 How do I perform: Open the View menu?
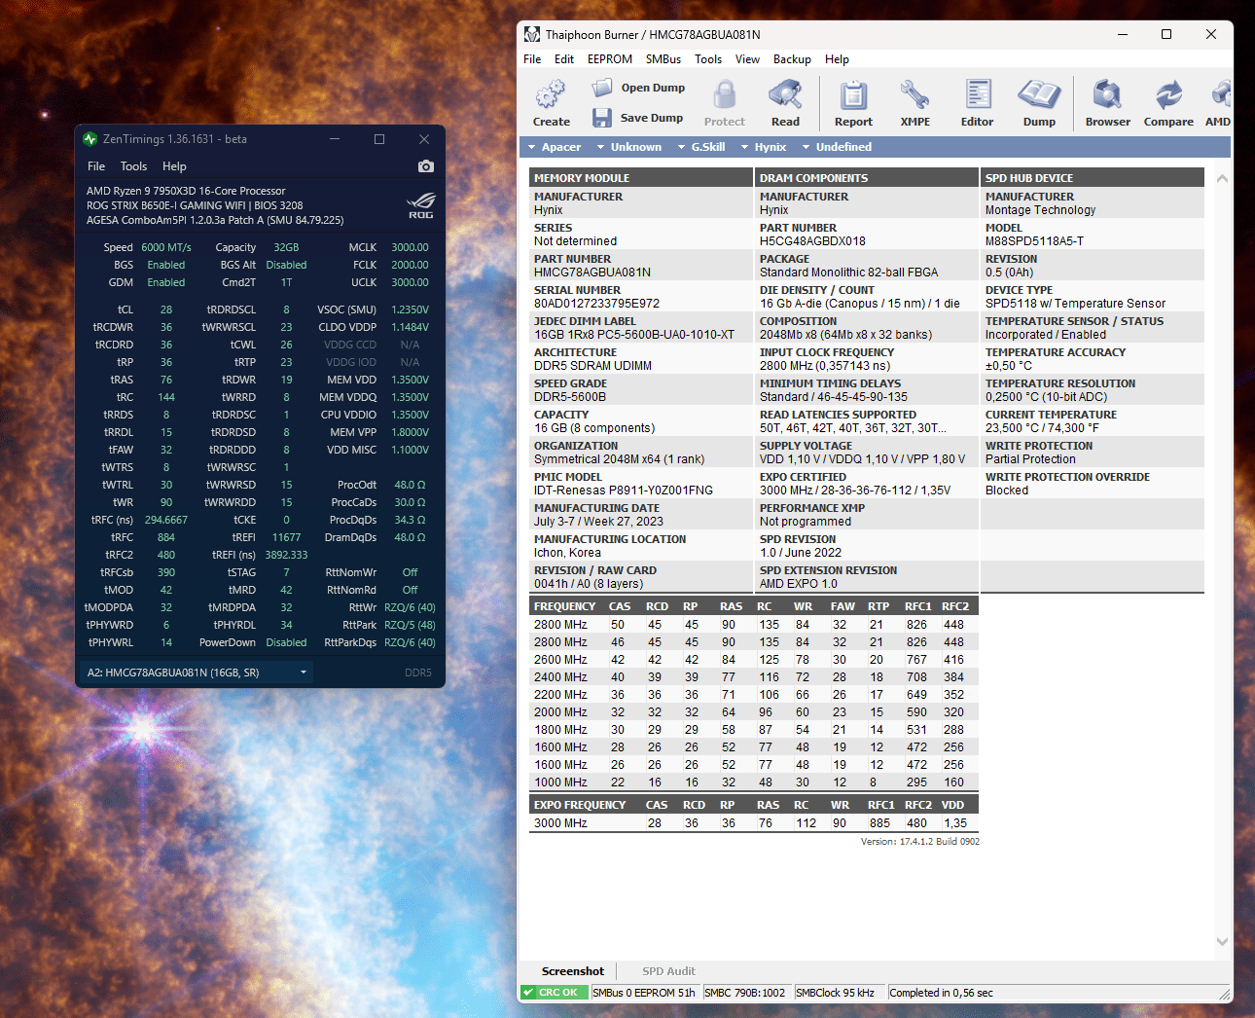coord(747,59)
